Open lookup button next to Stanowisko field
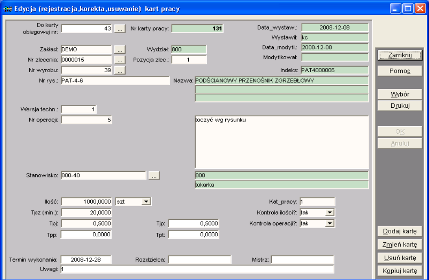Screen dimensions: 429x280 point(154,176)
